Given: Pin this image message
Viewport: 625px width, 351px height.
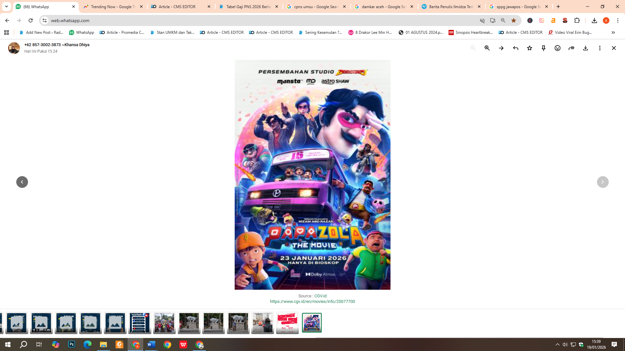Looking at the screenshot, I should coord(544,48).
